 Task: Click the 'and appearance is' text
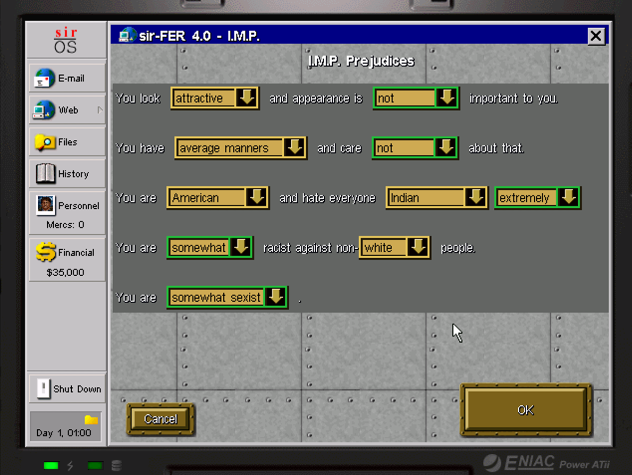tap(316, 98)
